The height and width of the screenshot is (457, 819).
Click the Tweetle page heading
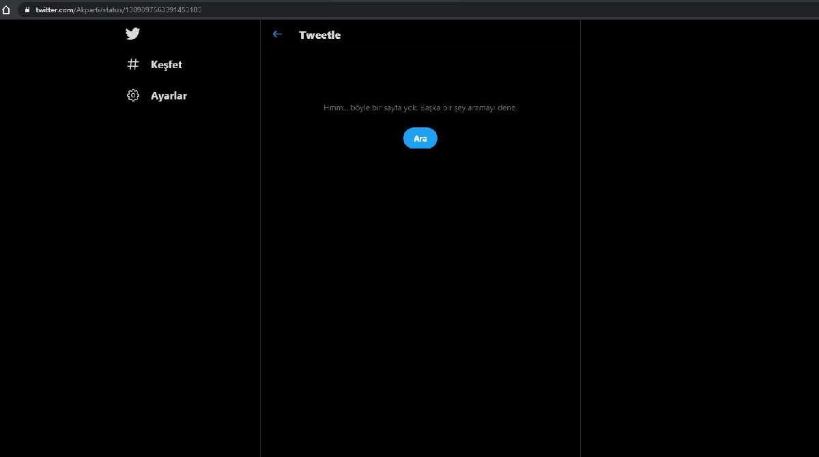click(319, 35)
